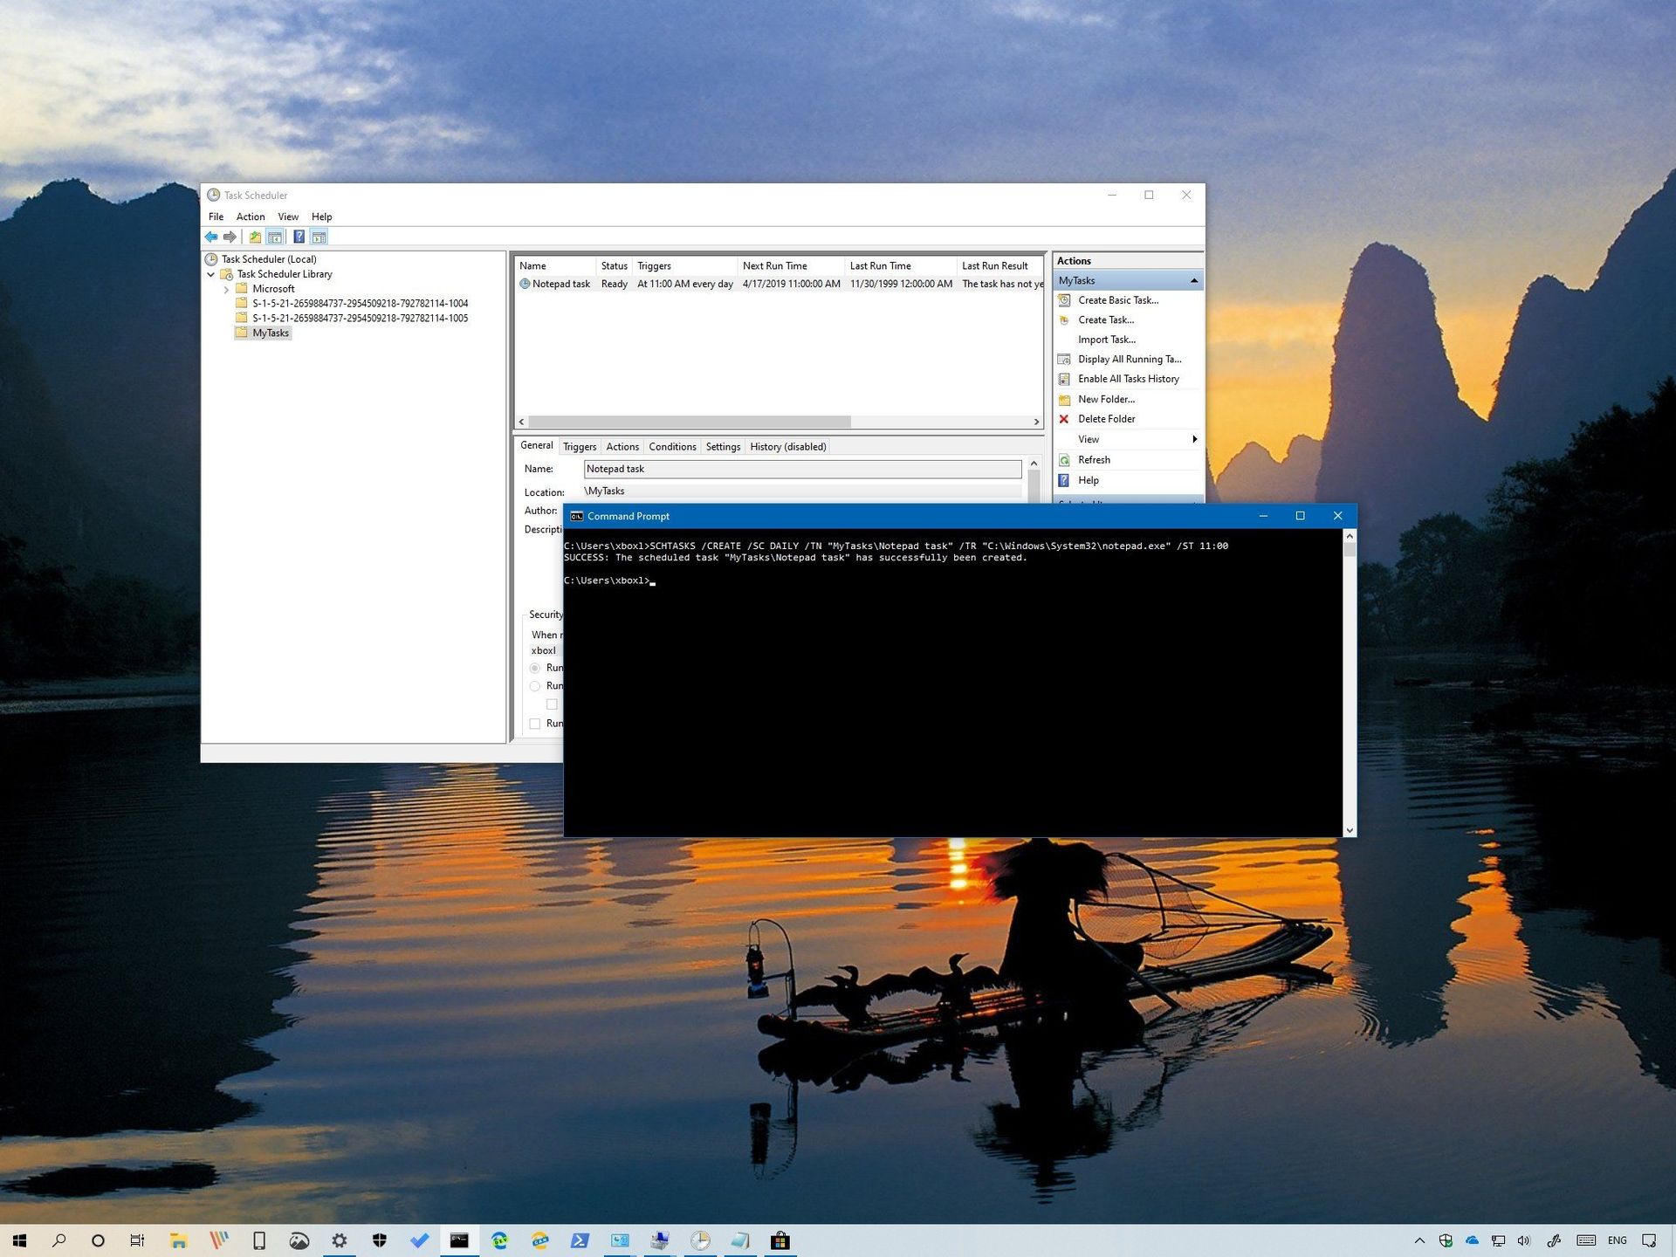Toggle the checkbox below the Run options
Viewport: 1676px width, 1257px height.
(x=552, y=704)
